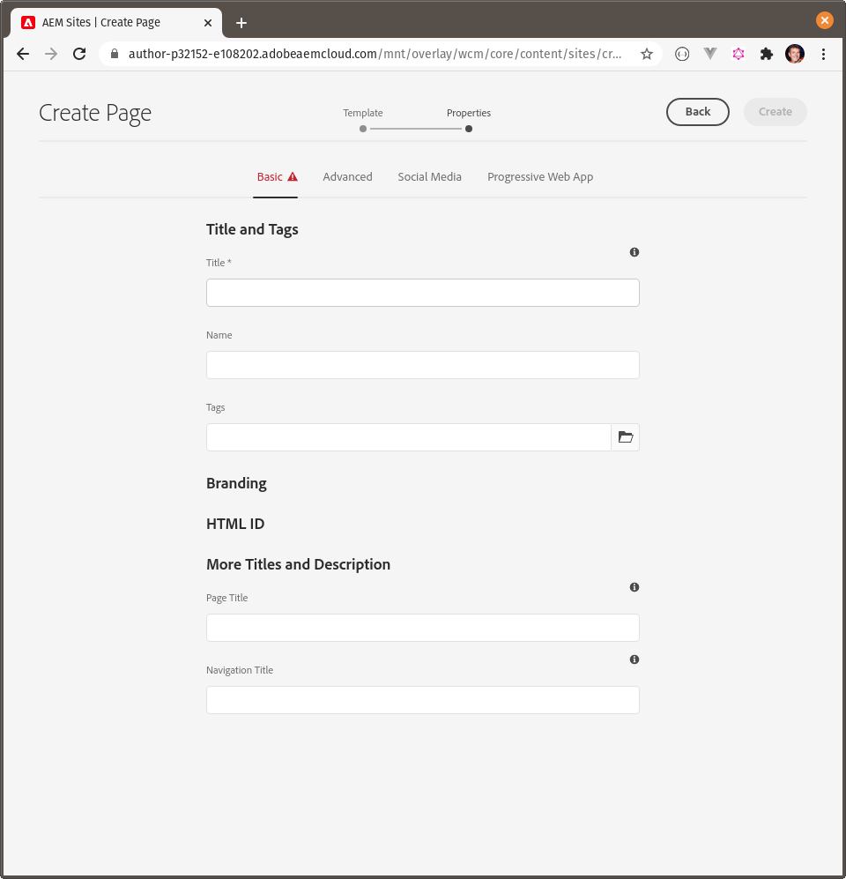Focus the Name input field

coord(422,365)
